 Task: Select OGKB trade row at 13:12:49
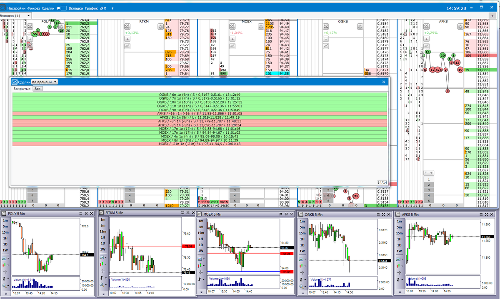(x=200, y=95)
